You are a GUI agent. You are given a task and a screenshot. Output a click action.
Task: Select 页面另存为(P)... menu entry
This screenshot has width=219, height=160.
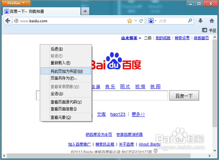tap(66, 78)
